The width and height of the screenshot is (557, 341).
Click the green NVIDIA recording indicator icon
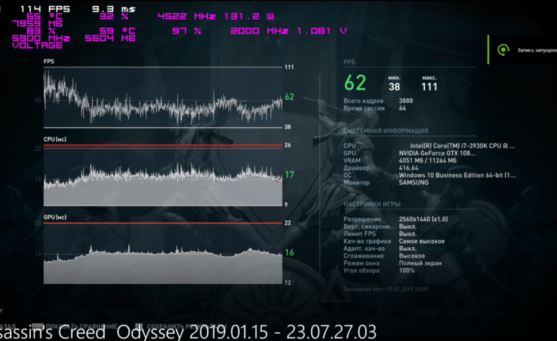tap(503, 50)
